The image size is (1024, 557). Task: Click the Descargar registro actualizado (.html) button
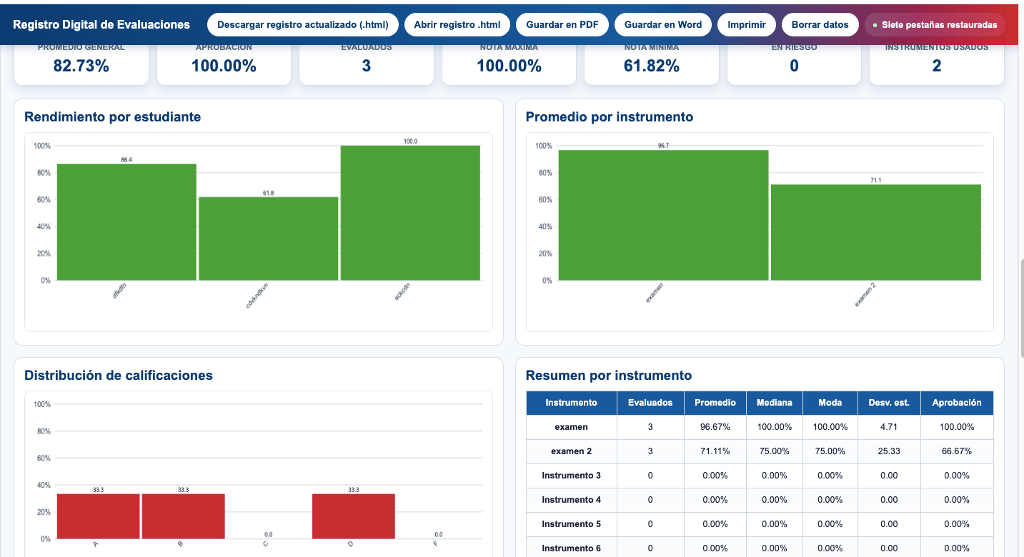click(x=303, y=24)
